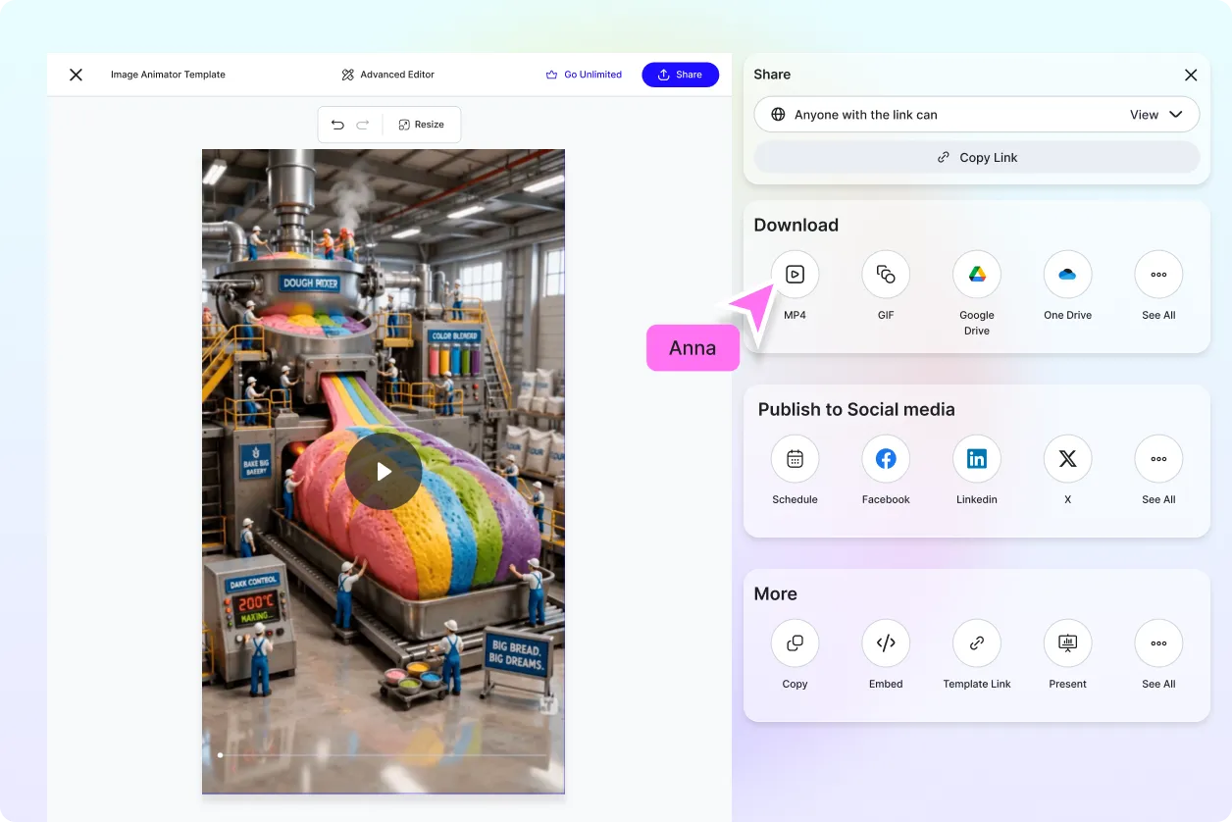
Task: Save to One Drive
Action: (1067, 275)
